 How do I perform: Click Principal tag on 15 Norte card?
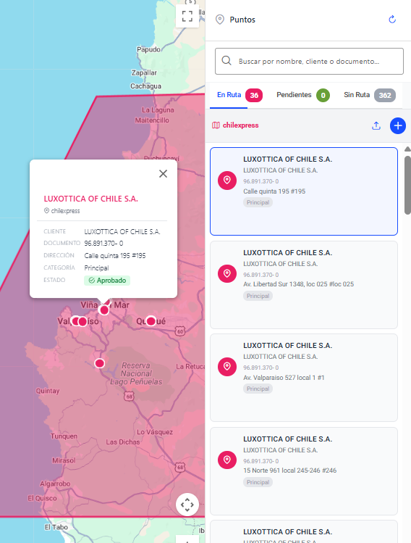pos(258,482)
